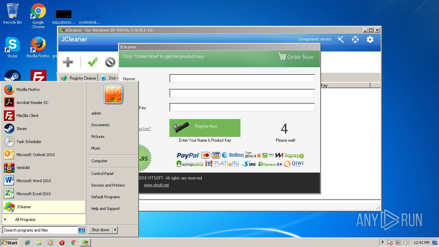Click the volume speaker tray icon
This screenshot has width=439, height=247.
(x=406, y=243)
